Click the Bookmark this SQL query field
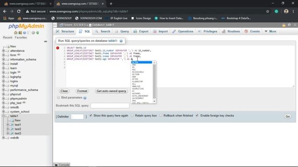The width and height of the screenshot is (298, 167). [x=110, y=106]
